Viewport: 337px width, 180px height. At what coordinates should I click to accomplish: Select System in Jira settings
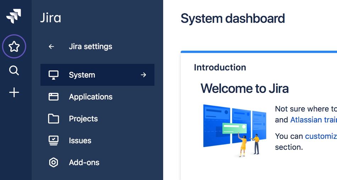[x=97, y=75]
